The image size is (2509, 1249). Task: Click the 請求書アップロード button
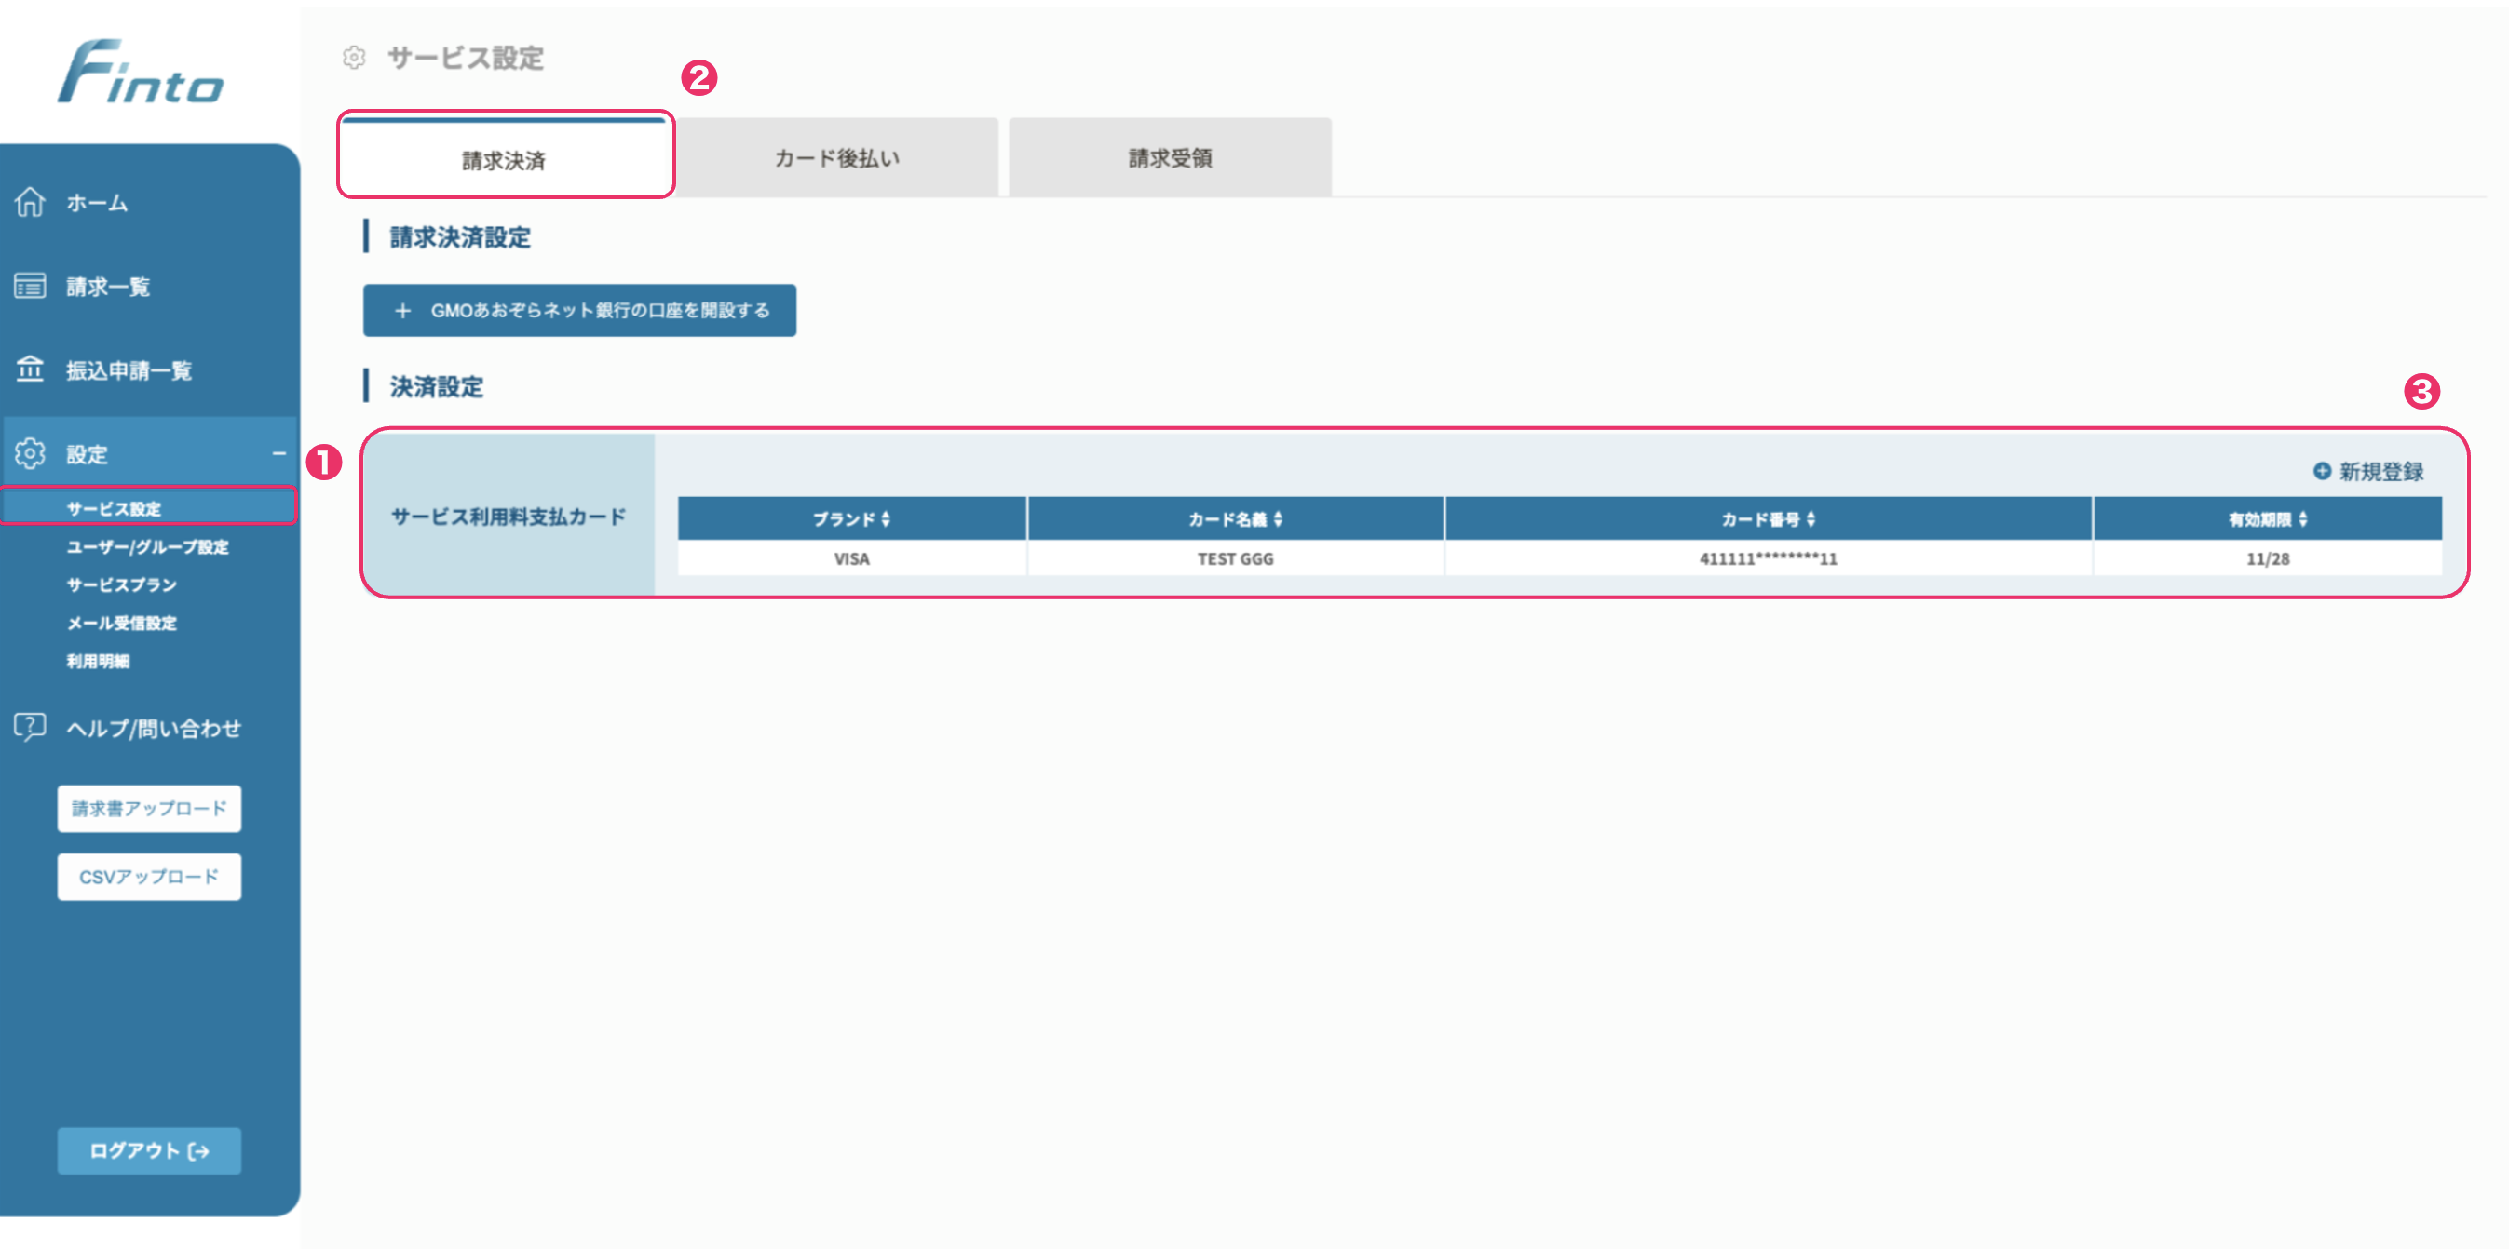tap(149, 808)
